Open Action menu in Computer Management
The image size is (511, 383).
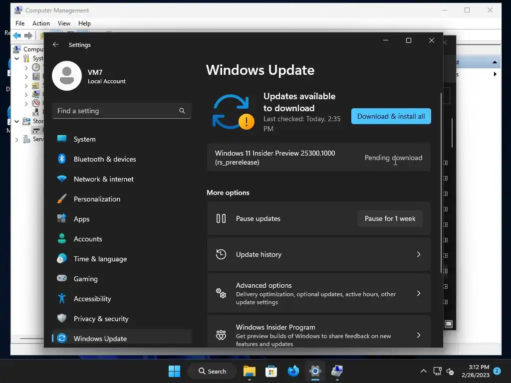coord(41,23)
